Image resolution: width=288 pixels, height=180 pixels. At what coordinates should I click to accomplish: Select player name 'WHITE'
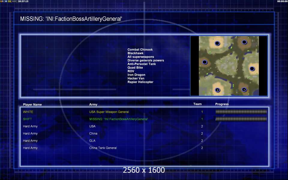28,112
